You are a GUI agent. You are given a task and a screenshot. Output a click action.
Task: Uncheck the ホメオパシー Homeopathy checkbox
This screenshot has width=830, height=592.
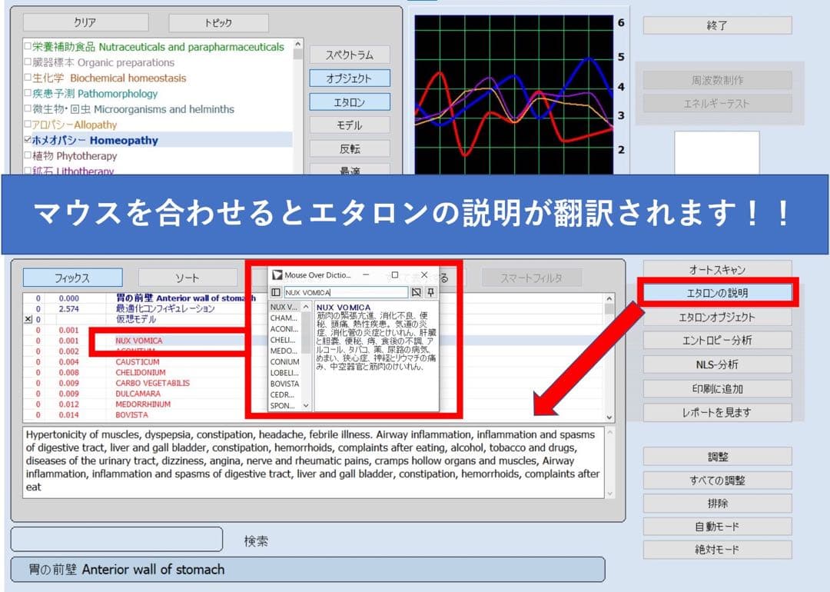(x=28, y=139)
